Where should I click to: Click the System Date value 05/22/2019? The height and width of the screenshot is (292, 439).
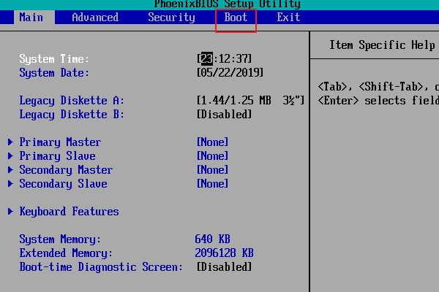coord(230,73)
